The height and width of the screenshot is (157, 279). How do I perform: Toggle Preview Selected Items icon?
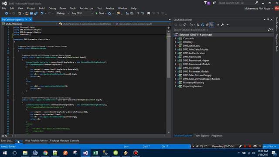pyautogui.click(x=227, y=25)
